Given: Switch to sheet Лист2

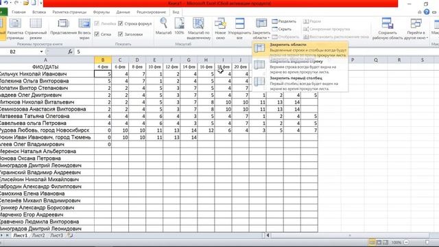Looking at the screenshot, I should tap(38, 235).
